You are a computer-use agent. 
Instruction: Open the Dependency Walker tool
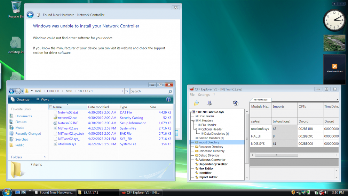213,164
